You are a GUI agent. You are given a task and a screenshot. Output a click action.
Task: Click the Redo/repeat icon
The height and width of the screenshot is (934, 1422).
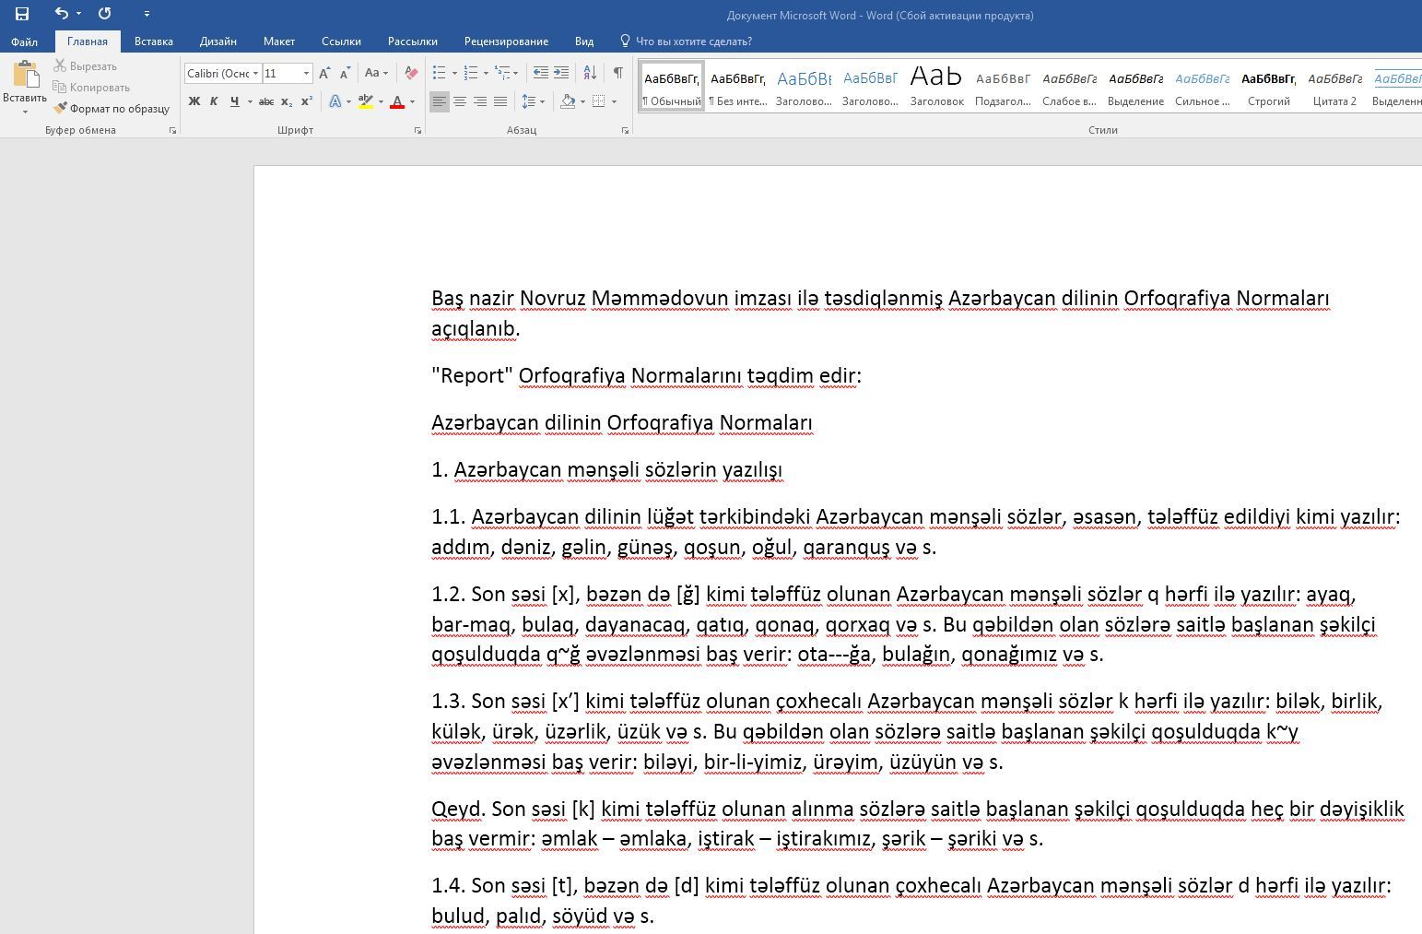pyautogui.click(x=104, y=14)
